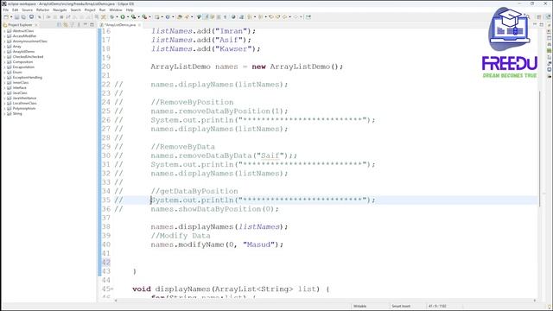Click the New Java Class icon
This screenshot has width=553, height=311.
click(168, 17)
